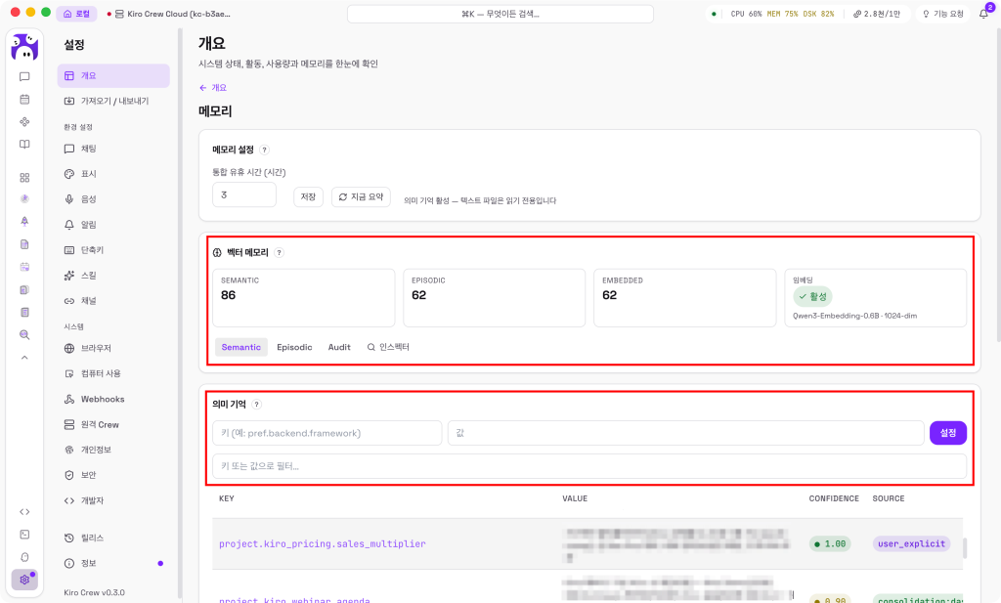
Task: Select the Audit tab
Action: pyautogui.click(x=339, y=347)
